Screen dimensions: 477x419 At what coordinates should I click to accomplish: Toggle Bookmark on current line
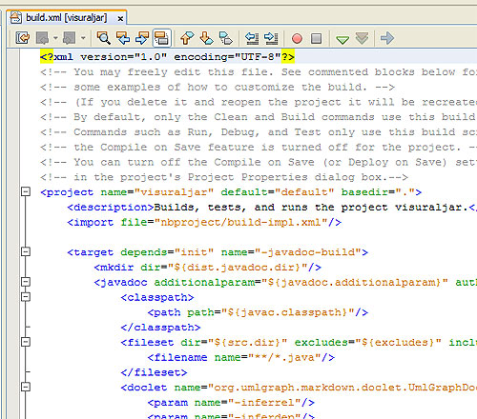(x=226, y=38)
